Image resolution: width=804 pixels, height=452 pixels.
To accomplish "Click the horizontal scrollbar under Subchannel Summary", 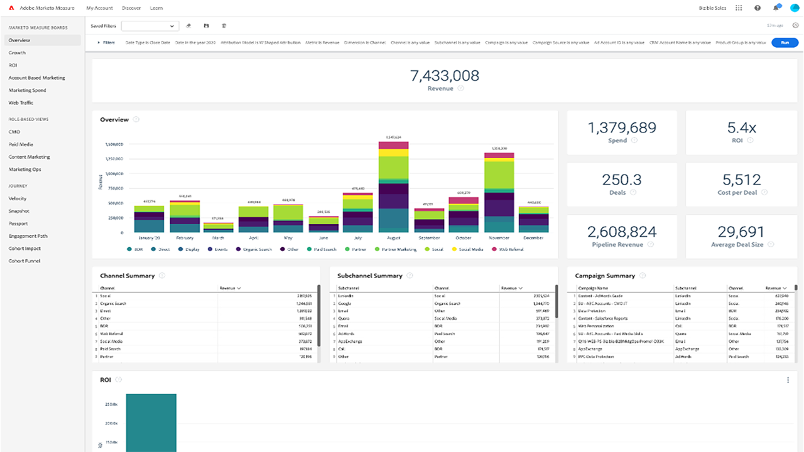I will pos(440,363).
